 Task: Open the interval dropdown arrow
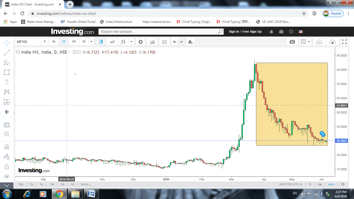tap(91, 42)
